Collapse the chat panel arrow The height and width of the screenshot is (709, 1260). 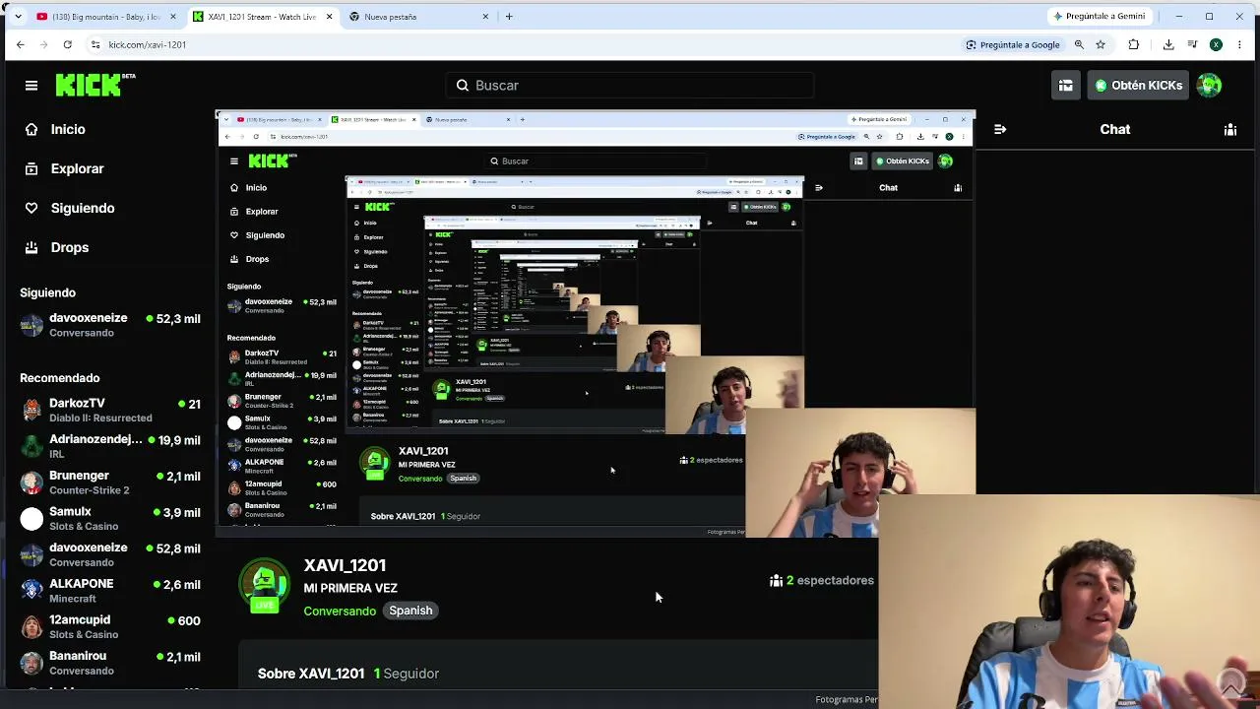pyautogui.click(x=1000, y=129)
